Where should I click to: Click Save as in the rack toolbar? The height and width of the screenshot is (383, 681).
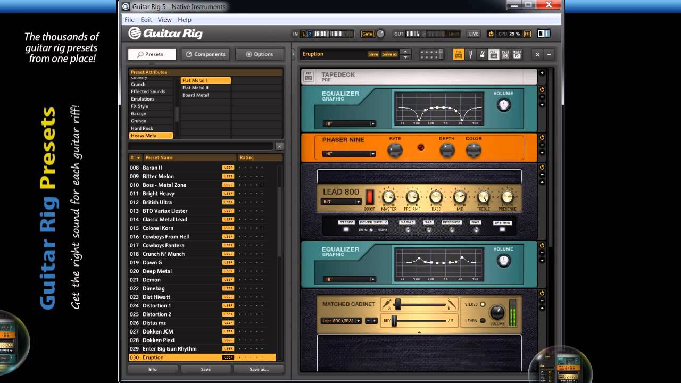point(389,54)
